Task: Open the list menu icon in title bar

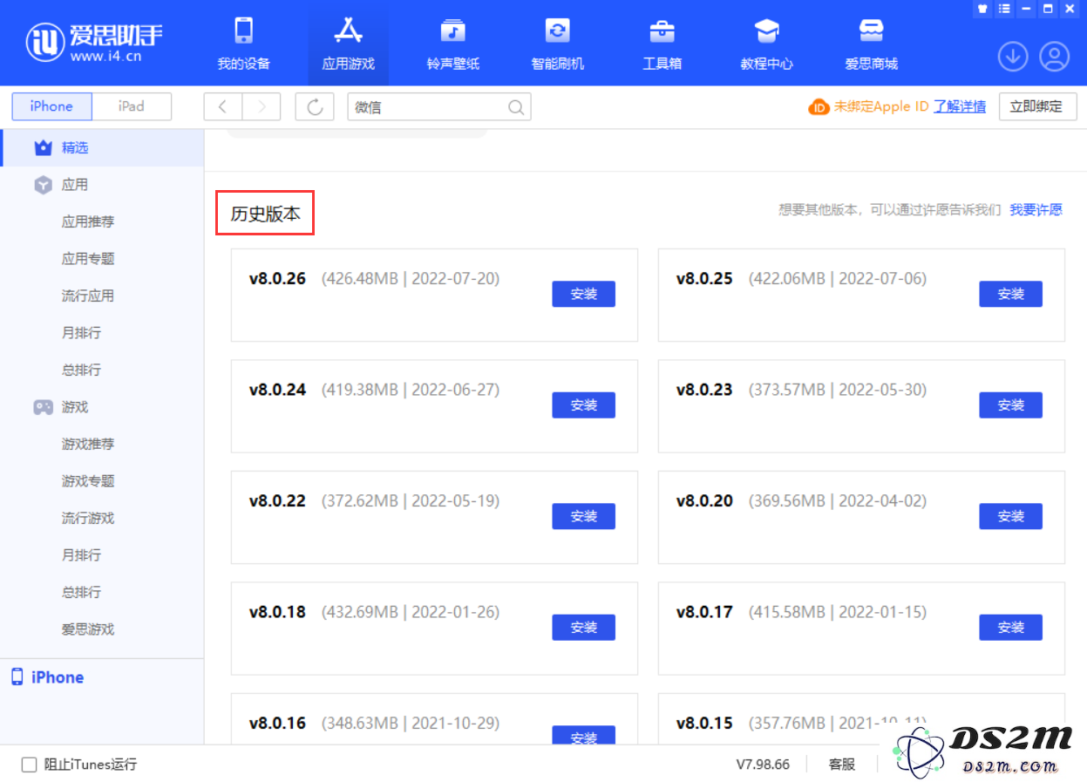Action: [x=1004, y=9]
